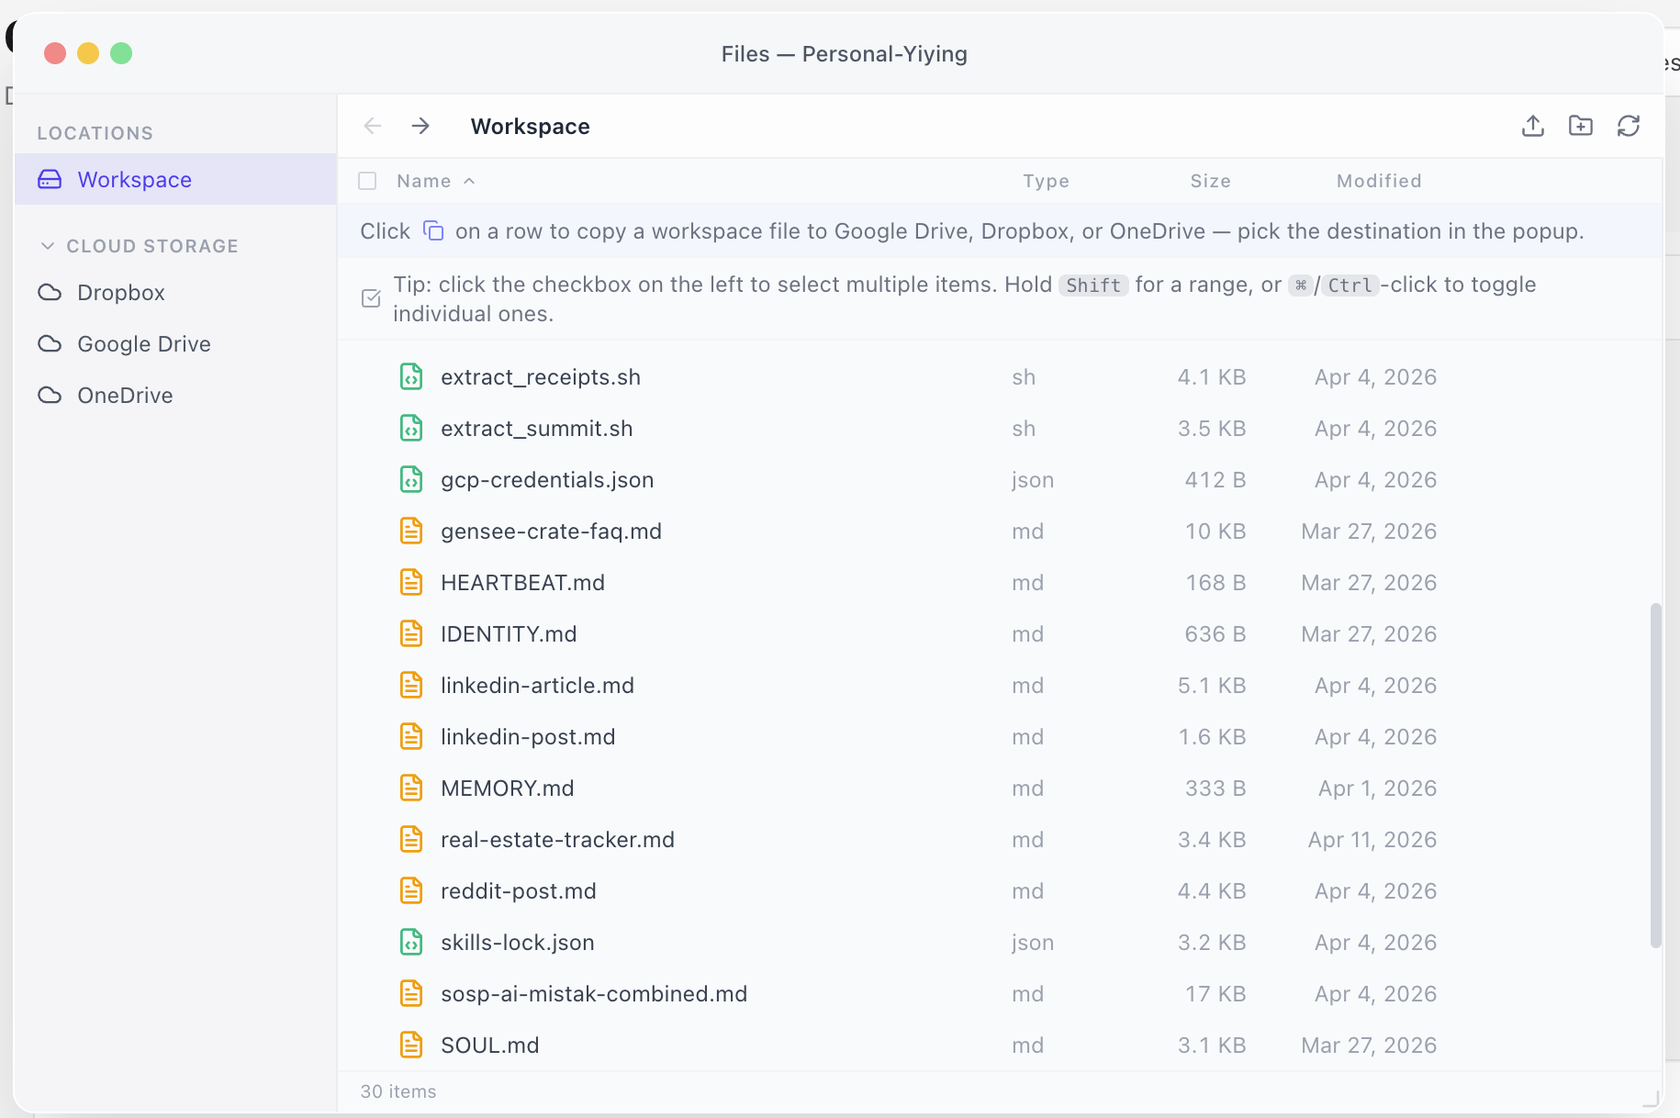Click the new folder icon
The width and height of the screenshot is (1680, 1118).
(x=1580, y=126)
